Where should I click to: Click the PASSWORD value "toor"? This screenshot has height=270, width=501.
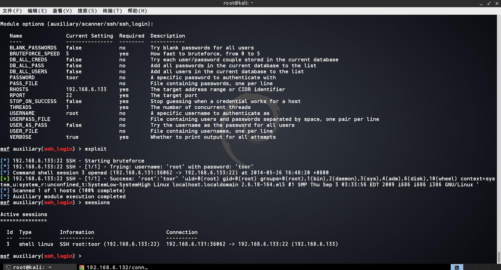[72, 78]
